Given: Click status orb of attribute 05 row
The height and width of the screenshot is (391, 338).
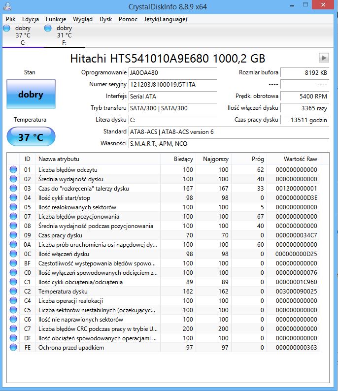Looking at the screenshot, I should tap(13, 207).
